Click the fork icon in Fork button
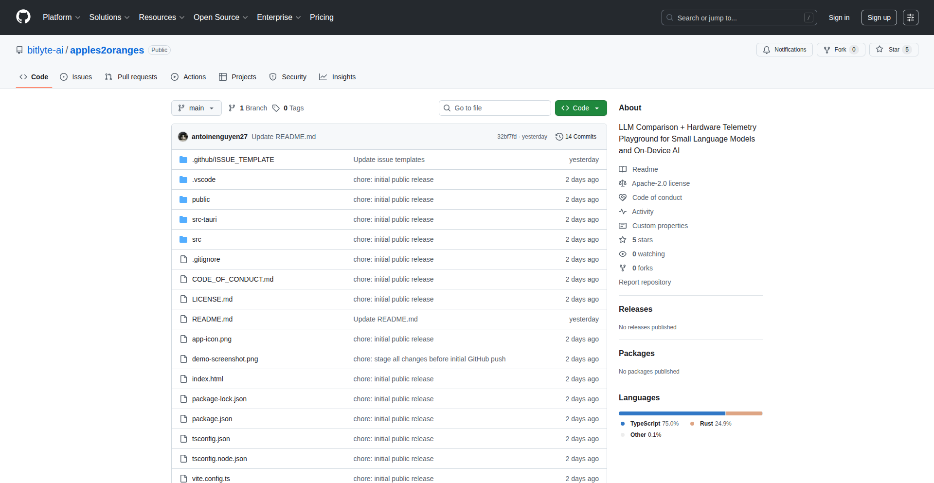Viewport: 934px width, 483px height. pos(827,50)
